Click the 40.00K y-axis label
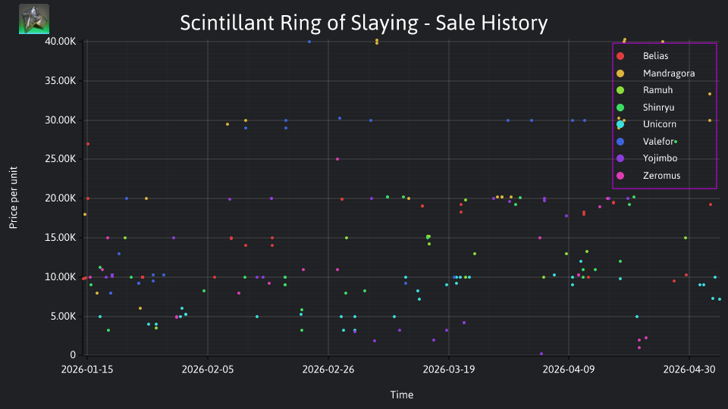 pyautogui.click(x=61, y=41)
